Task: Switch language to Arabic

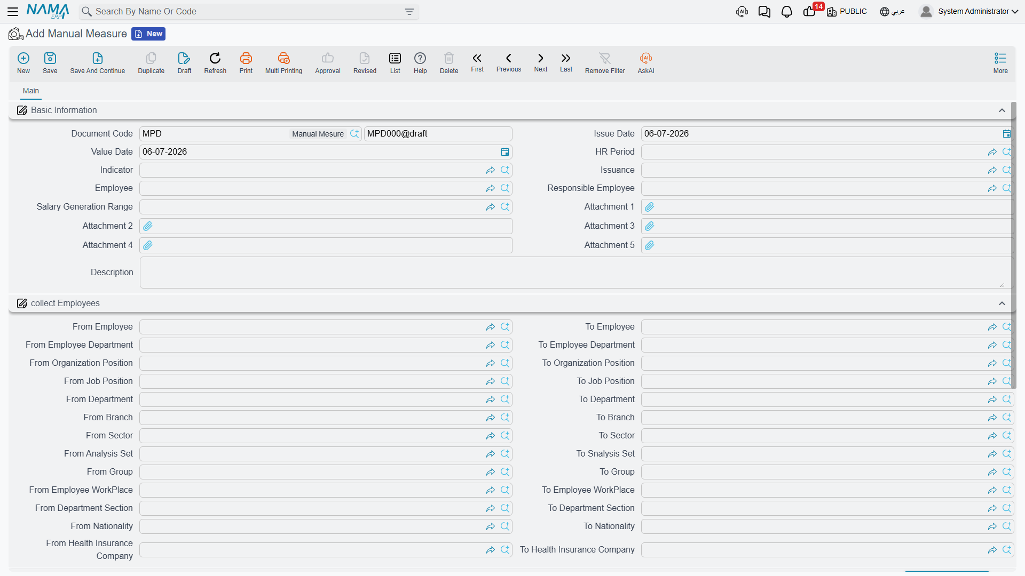Action: tap(893, 12)
